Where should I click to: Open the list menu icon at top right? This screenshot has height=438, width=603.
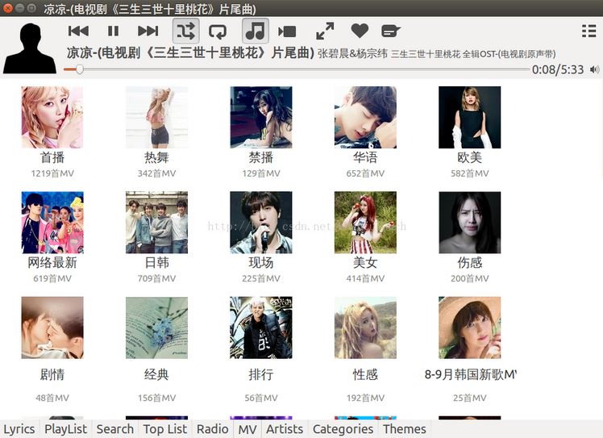point(588,31)
